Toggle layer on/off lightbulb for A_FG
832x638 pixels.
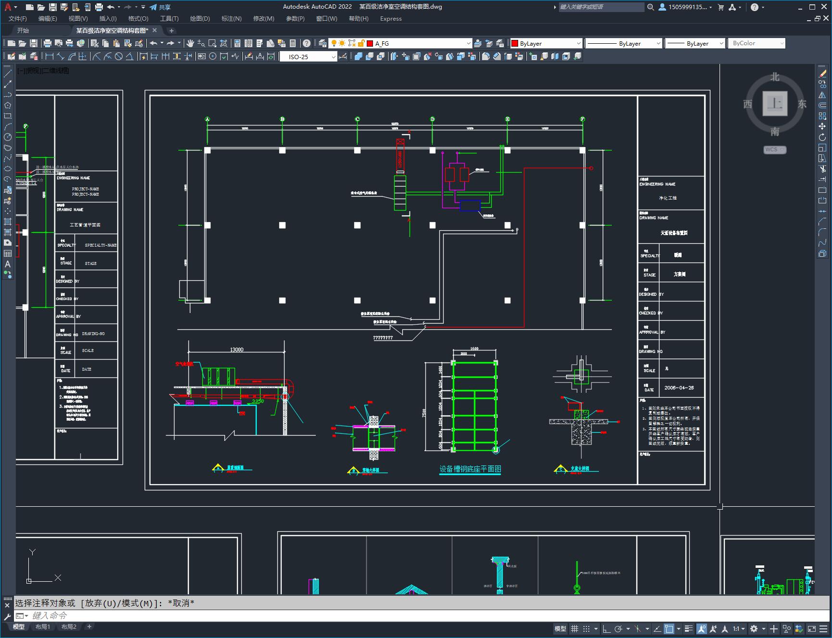[x=334, y=43]
